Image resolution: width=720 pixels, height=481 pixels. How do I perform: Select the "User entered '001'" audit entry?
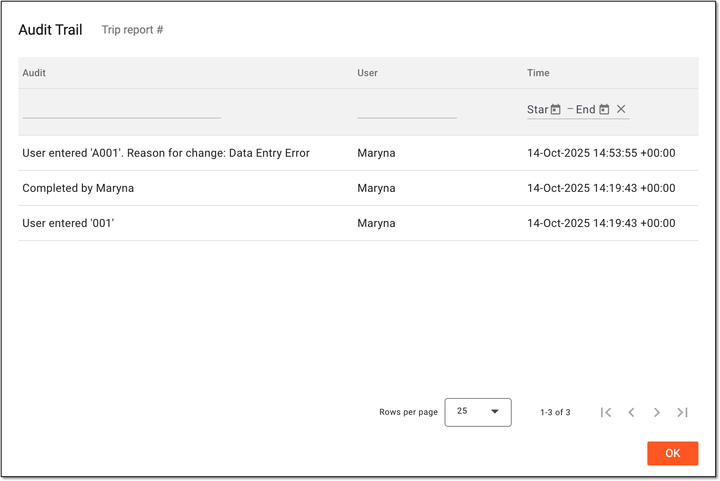tap(358, 223)
